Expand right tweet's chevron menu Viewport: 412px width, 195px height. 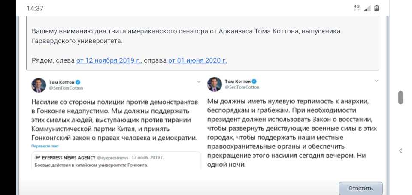[376, 81]
